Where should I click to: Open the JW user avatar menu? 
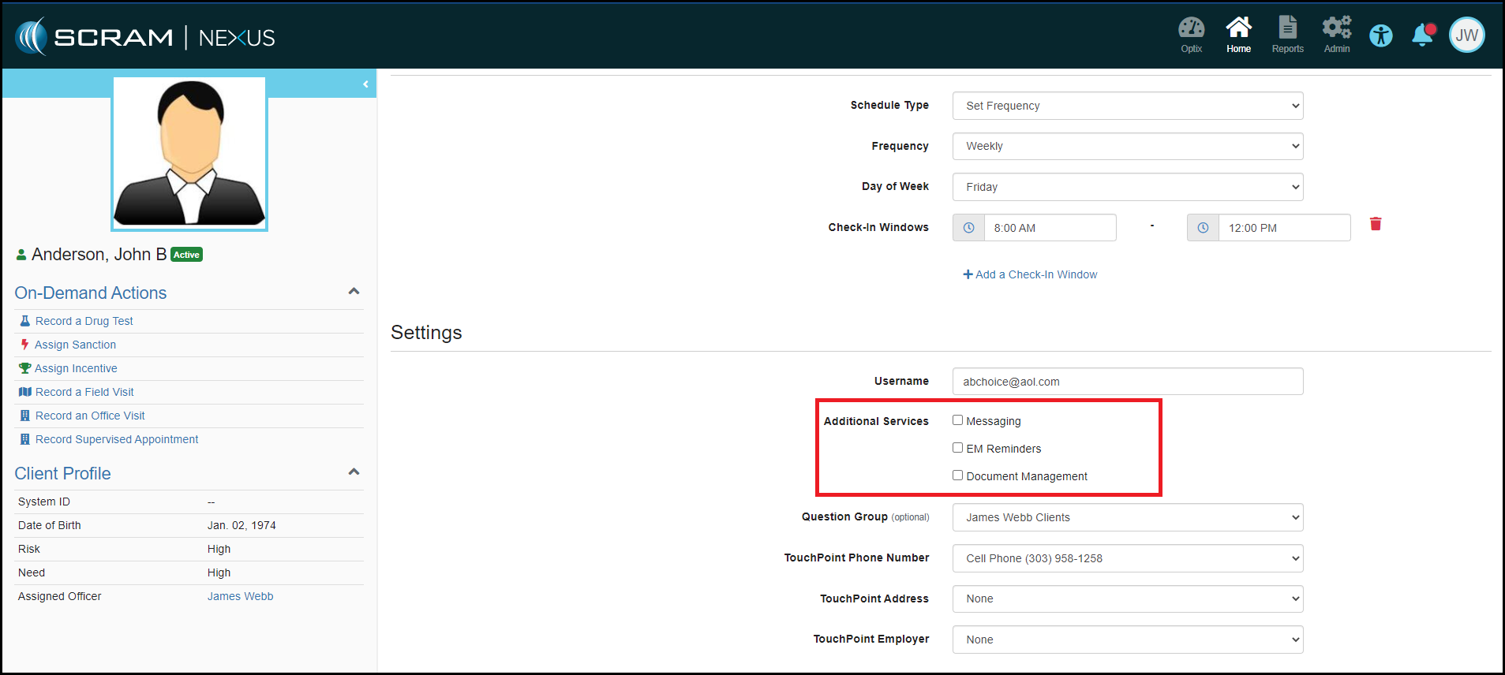coord(1466,35)
